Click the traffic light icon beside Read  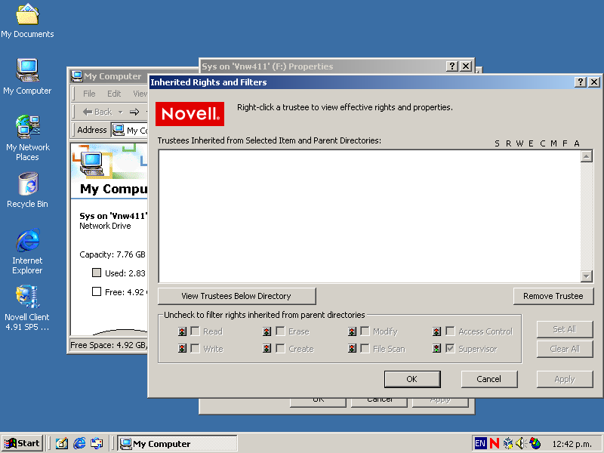[182, 331]
